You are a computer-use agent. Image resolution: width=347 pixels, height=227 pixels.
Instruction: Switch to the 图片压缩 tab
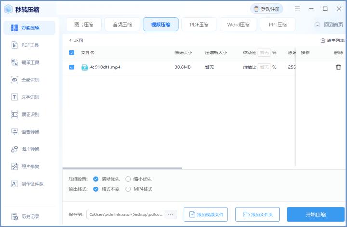(84, 24)
